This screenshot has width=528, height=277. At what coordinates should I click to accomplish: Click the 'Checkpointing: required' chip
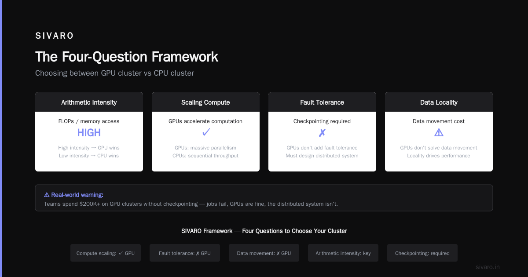coord(422,253)
